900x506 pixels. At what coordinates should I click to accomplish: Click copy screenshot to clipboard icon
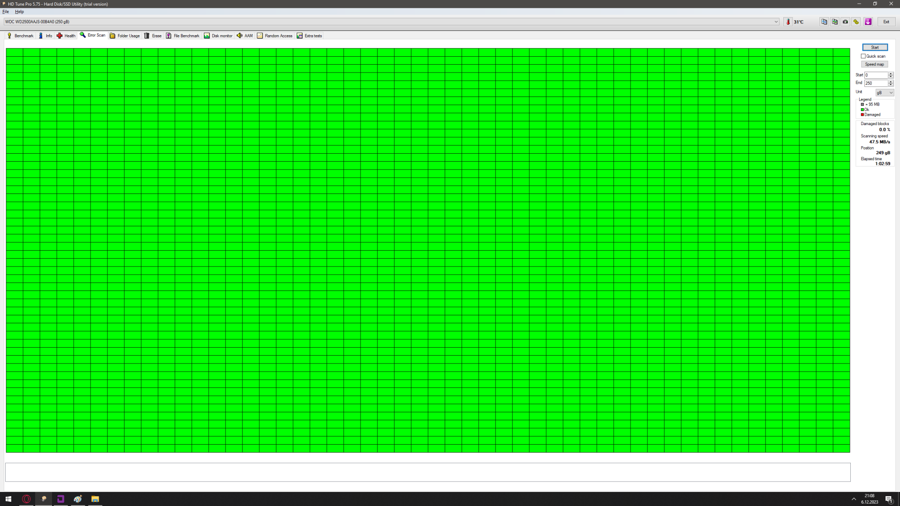835,22
